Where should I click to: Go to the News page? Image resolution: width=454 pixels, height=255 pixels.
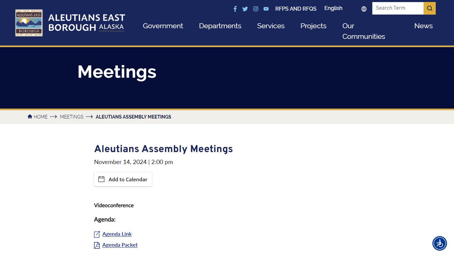click(x=423, y=26)
